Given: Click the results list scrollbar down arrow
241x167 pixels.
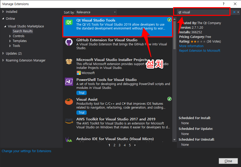Looking at the screenshot, I should (174, 140).
